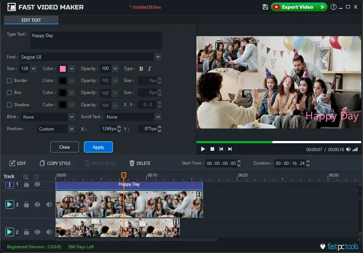This screenshot has width=363, height=253.
Task: Click EDIT in the timeline toolbar
Action: click(17, 163)
